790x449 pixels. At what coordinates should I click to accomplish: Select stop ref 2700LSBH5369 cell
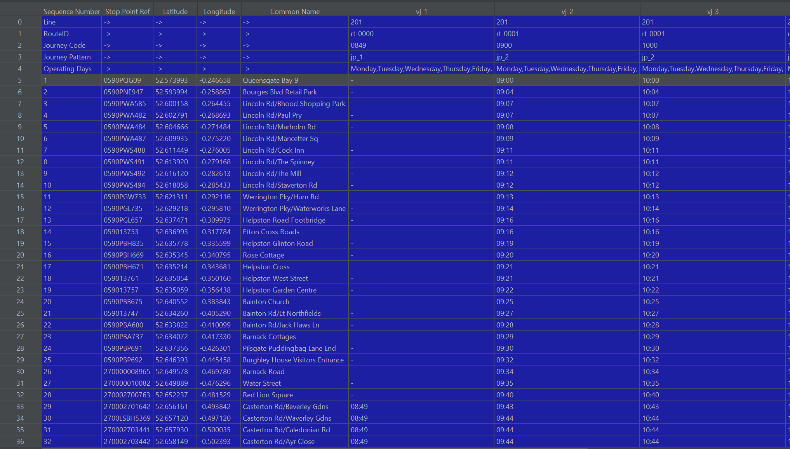(x=127, y=418)
